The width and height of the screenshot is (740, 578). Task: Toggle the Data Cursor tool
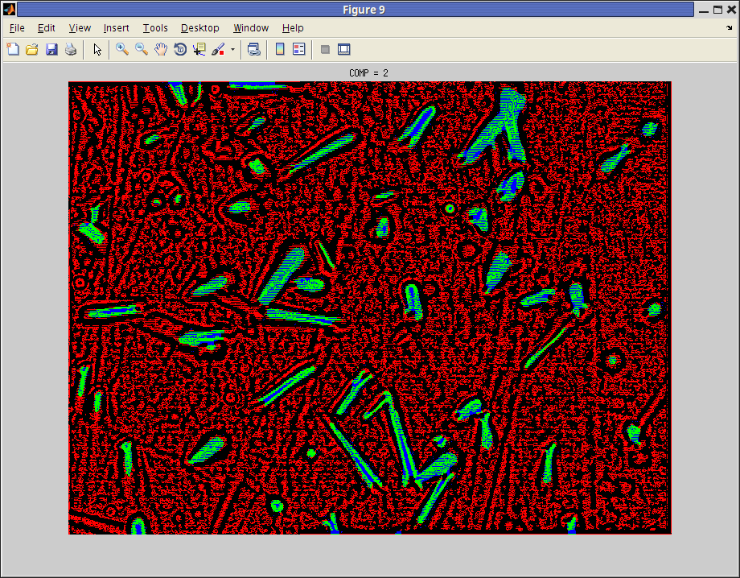(199, 49)
